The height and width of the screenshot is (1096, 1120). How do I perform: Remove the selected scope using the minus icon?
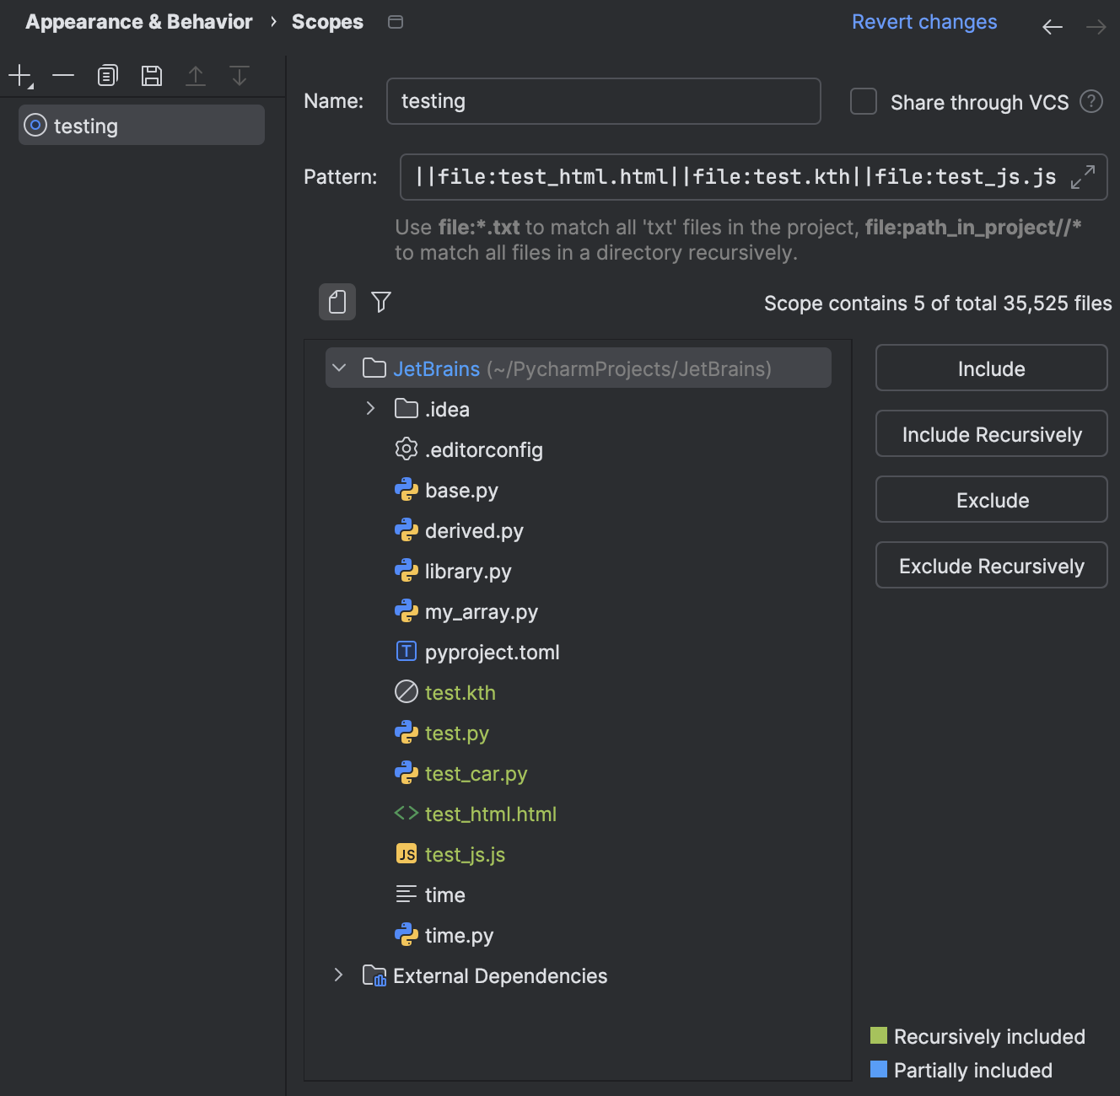click(63, 75)
